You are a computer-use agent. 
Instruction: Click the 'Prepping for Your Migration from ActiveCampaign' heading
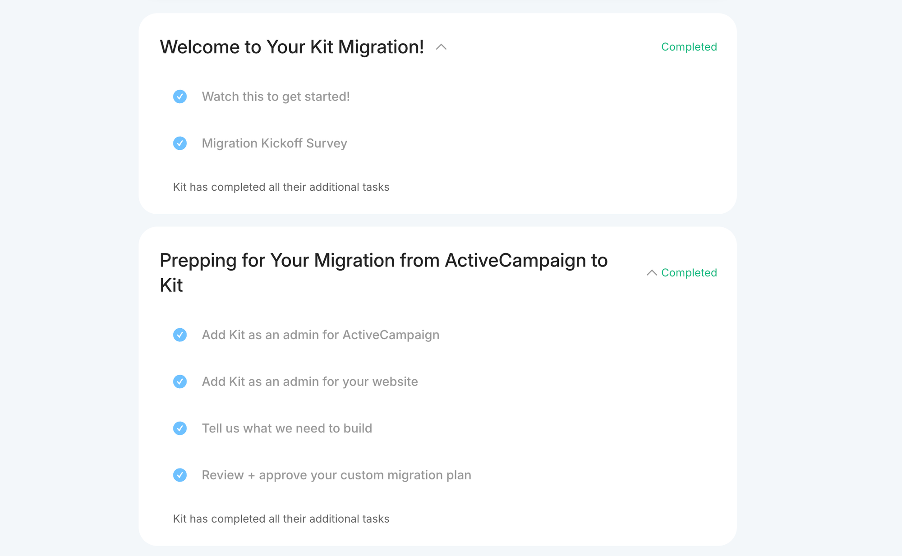pyautogui.click(x=384, y=273)
